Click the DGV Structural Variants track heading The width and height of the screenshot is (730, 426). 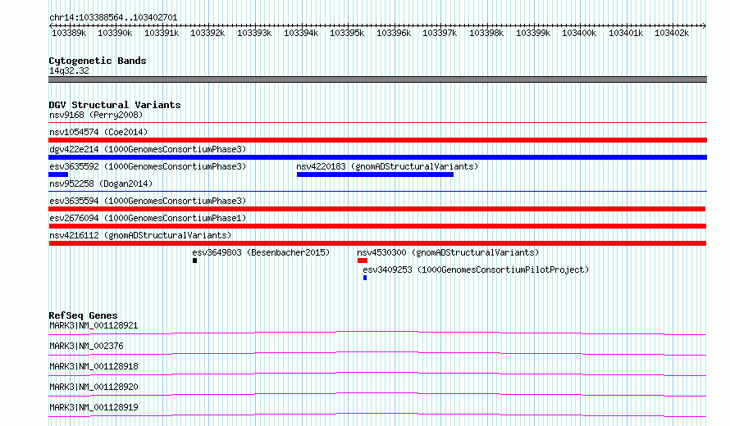(115, 105)
